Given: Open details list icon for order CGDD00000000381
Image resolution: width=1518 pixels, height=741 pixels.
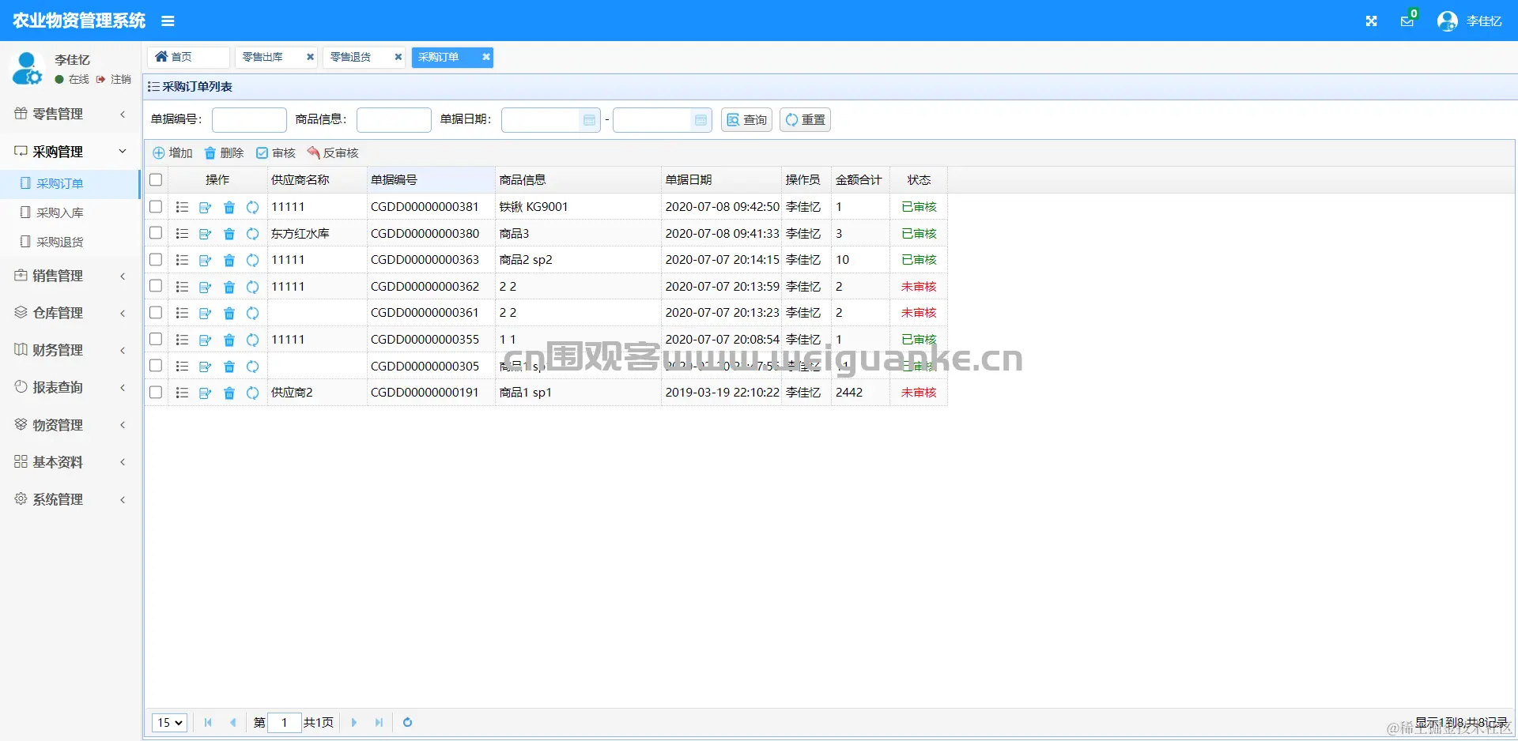Looking at the screenshot, I should 182,207.
